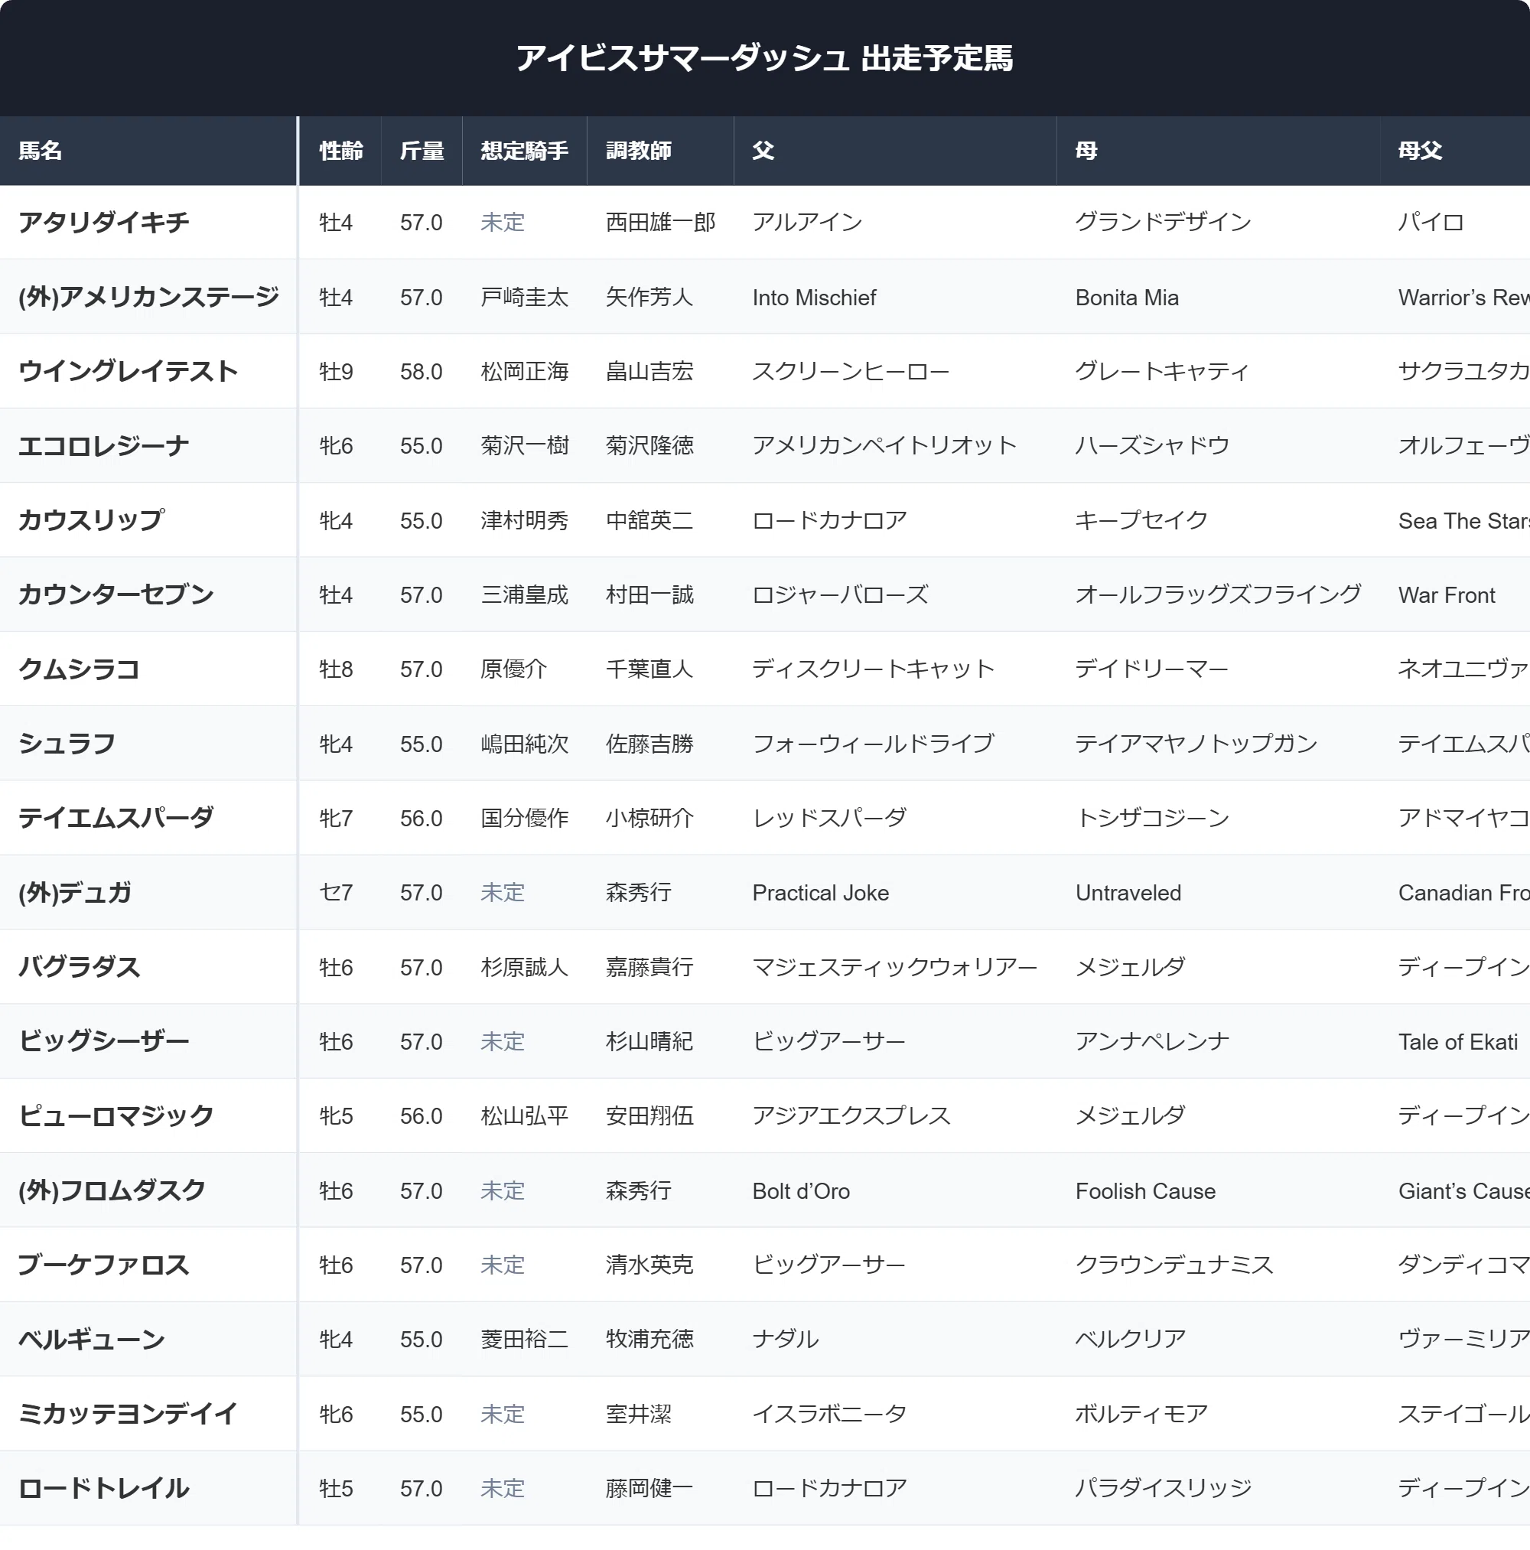Select horse name ビッグシーザー

(104, 1041)
